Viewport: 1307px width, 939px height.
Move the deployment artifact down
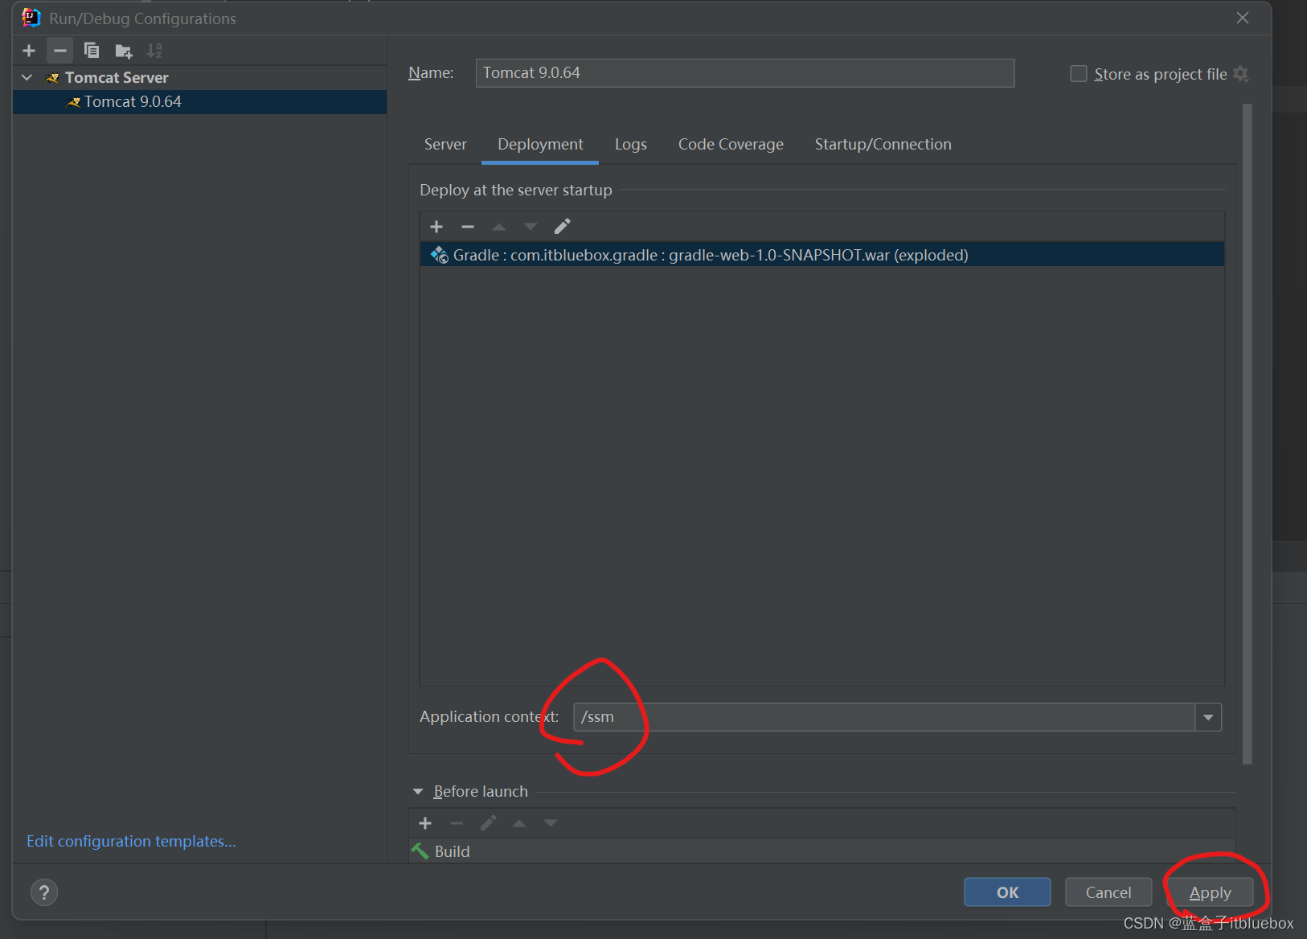coord(531,227)
